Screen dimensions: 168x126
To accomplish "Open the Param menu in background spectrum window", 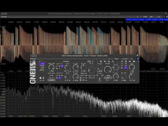I will coord(145,17).
